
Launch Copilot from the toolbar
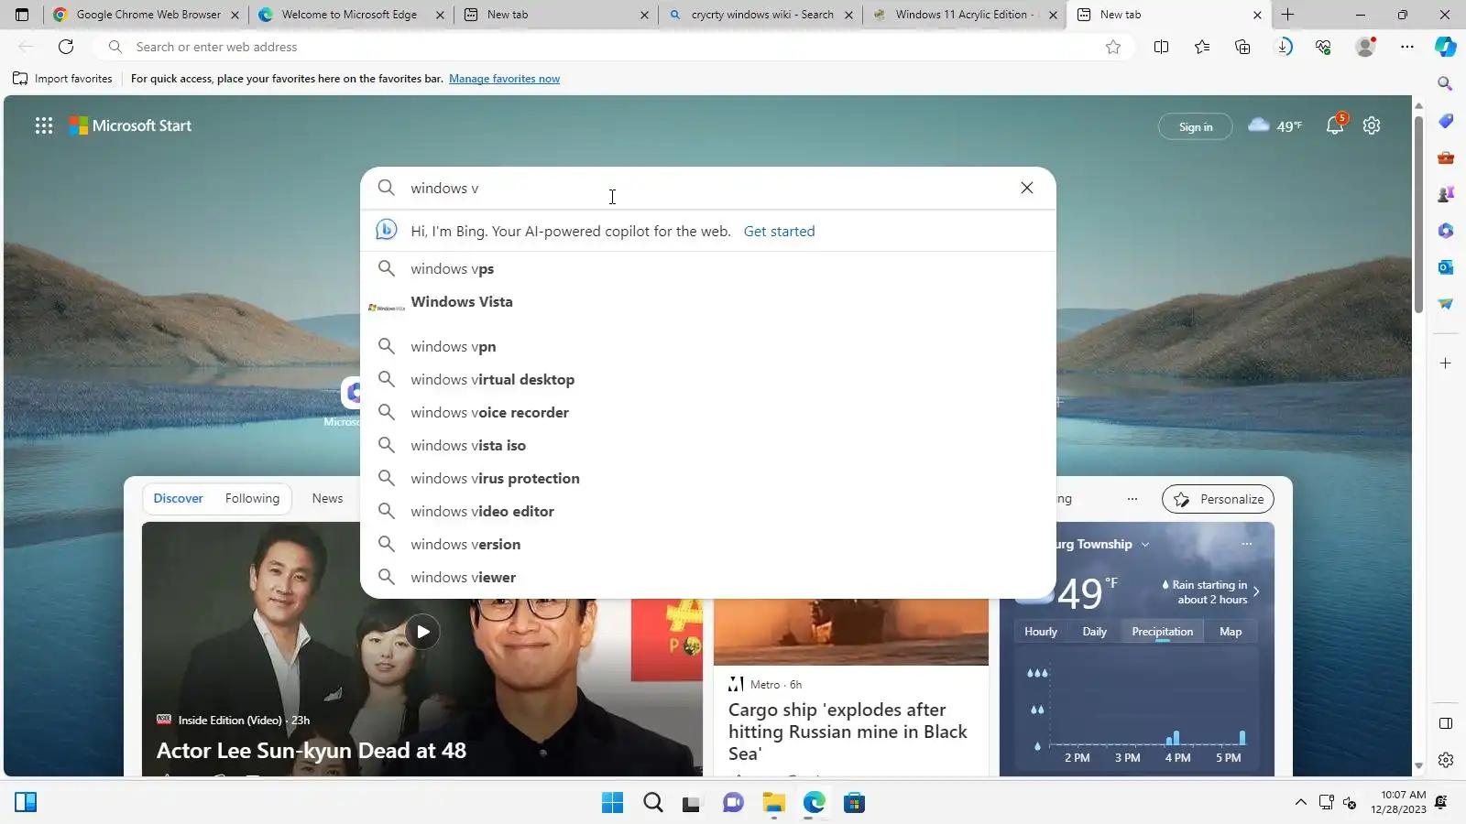tap(1446, 47)
